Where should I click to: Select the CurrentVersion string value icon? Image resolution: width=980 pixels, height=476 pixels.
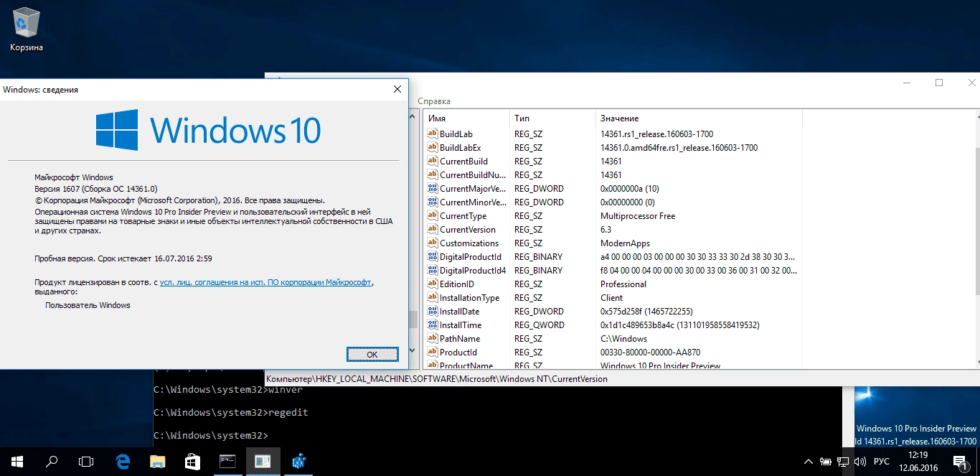pyautogui.click(x=433, y=230)
